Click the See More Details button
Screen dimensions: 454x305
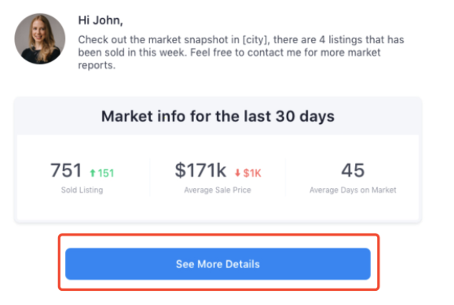point(218,263)
